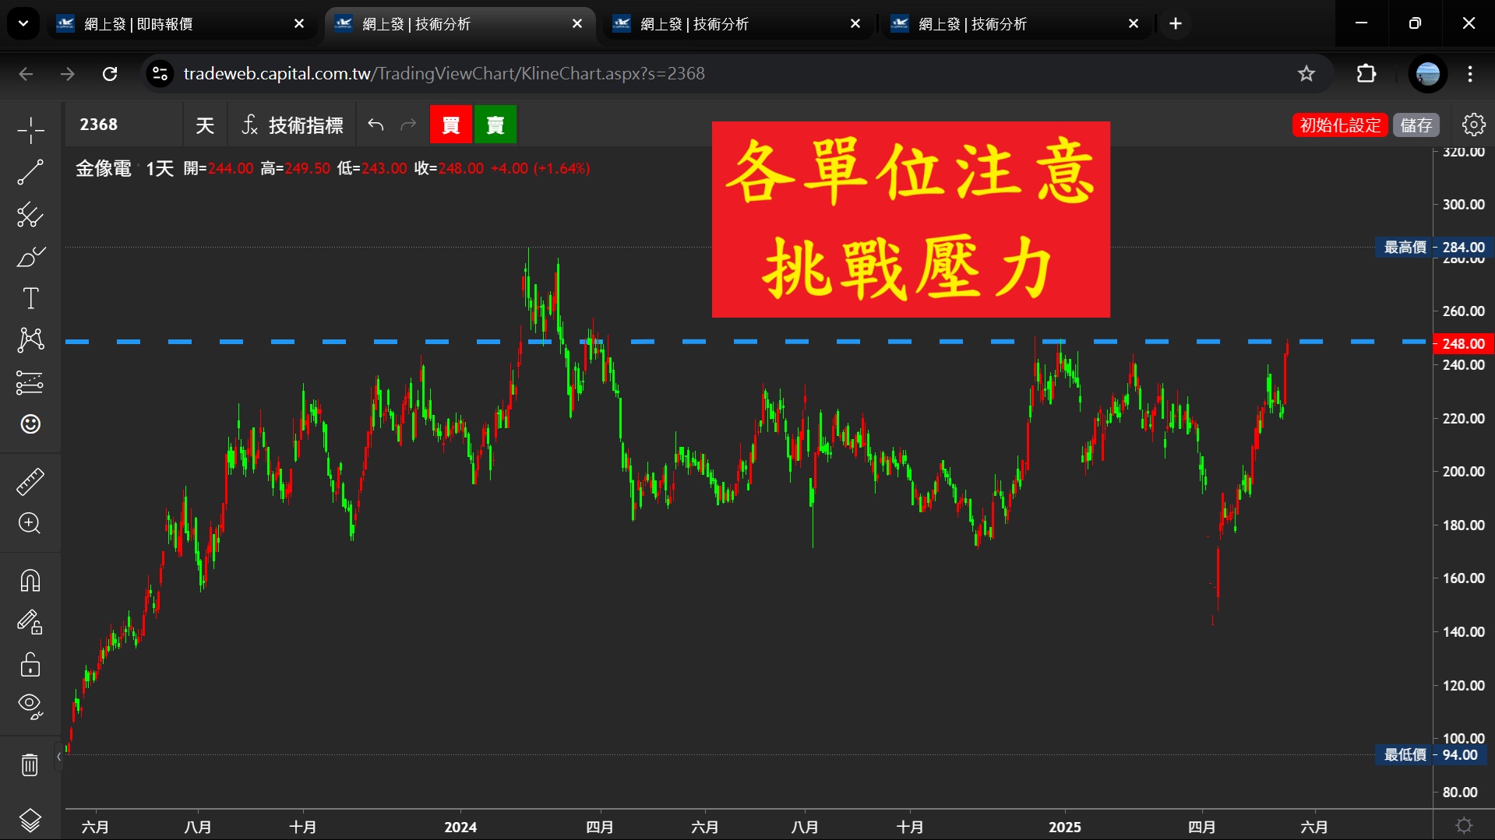Click the address bar URL
This screenshot has height=840, width=1495.
(444, 73)
